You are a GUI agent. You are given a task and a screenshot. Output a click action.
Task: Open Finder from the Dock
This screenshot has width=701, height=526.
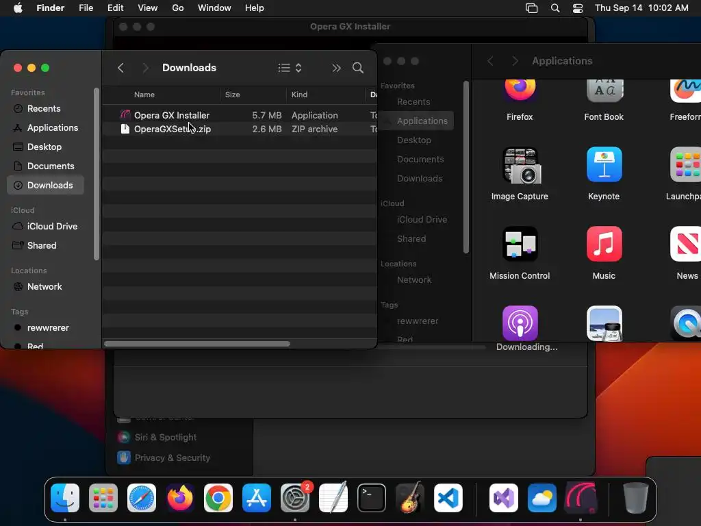pyautogui.click(x=65, y=498)
